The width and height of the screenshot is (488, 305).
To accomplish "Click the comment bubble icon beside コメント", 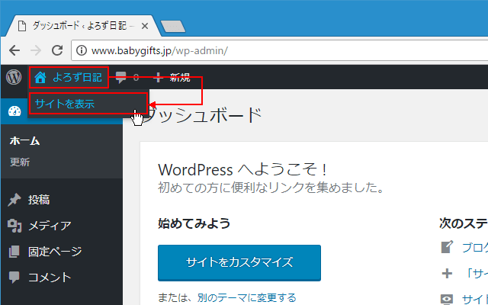I will [x=14, y=277].
